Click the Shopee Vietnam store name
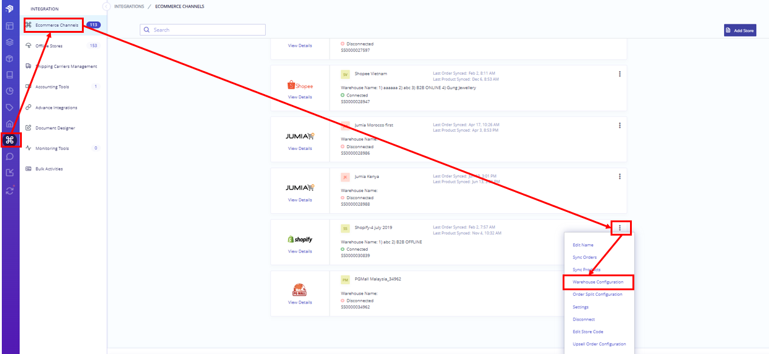The height and width of the screenshot is (354, 769). 371,74
